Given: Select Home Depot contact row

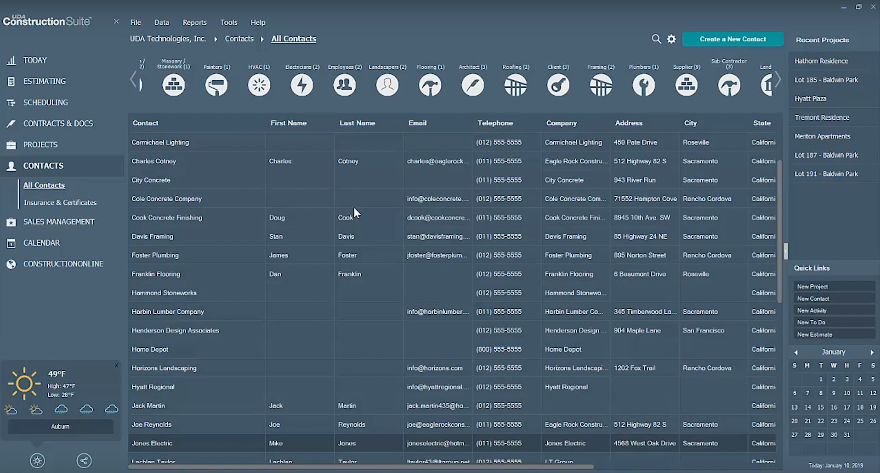Looking at the screenshot, I should (452, 349).
